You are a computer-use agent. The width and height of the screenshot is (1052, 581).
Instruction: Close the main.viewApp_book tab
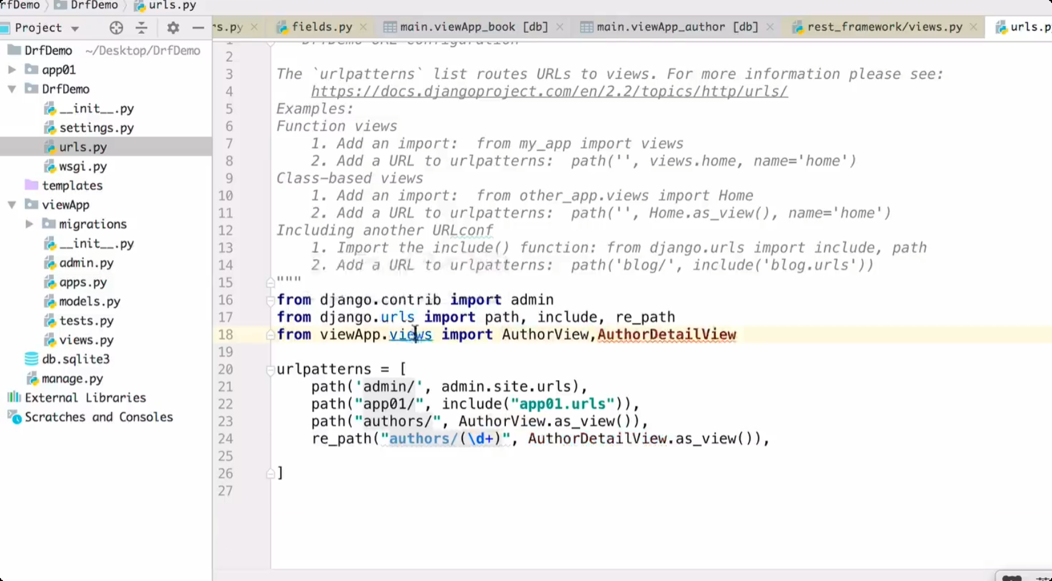pyautogui.click(x=559, y=27)
